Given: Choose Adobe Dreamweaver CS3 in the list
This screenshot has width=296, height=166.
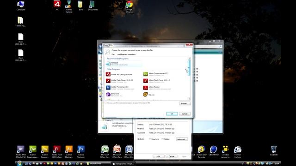Looking at the screenshot, I should click(156, 74).
